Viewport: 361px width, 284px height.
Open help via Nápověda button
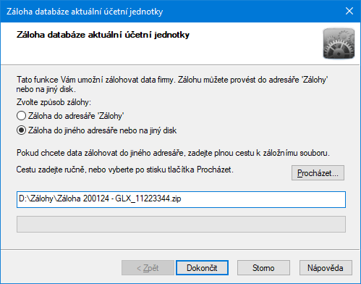click(x=326, y=268)
